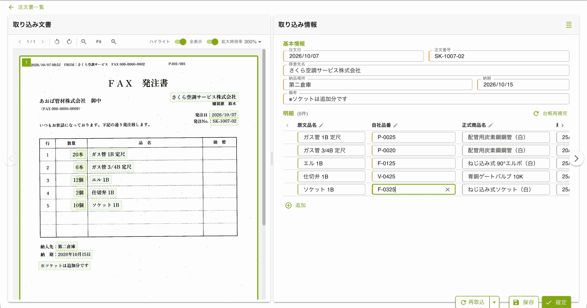Click highlighted SK-1007-02 in the fax document
The image size is (587, 308).
pos(224,121)
